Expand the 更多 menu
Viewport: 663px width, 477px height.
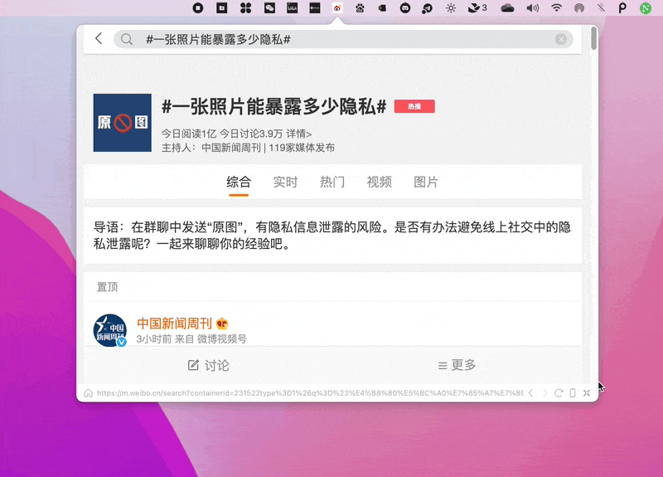tap(457, 365)
